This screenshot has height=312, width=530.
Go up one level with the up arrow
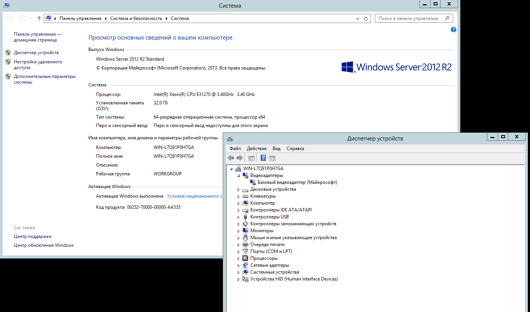pyautogui.click(x=39, y=18)
